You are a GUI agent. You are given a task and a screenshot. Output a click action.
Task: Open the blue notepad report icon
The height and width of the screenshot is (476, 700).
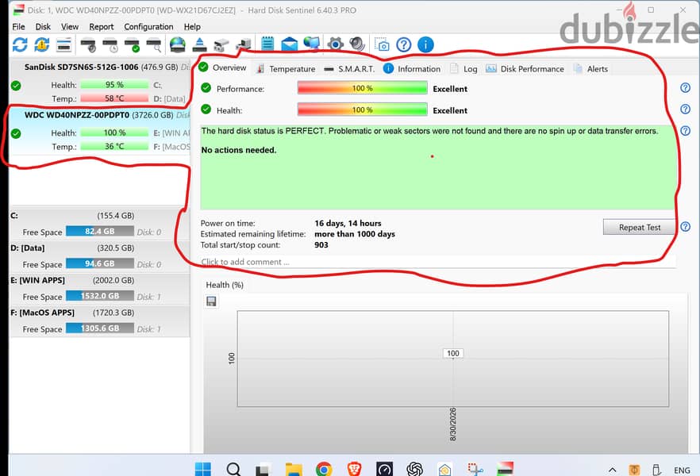tap(267, 44)
